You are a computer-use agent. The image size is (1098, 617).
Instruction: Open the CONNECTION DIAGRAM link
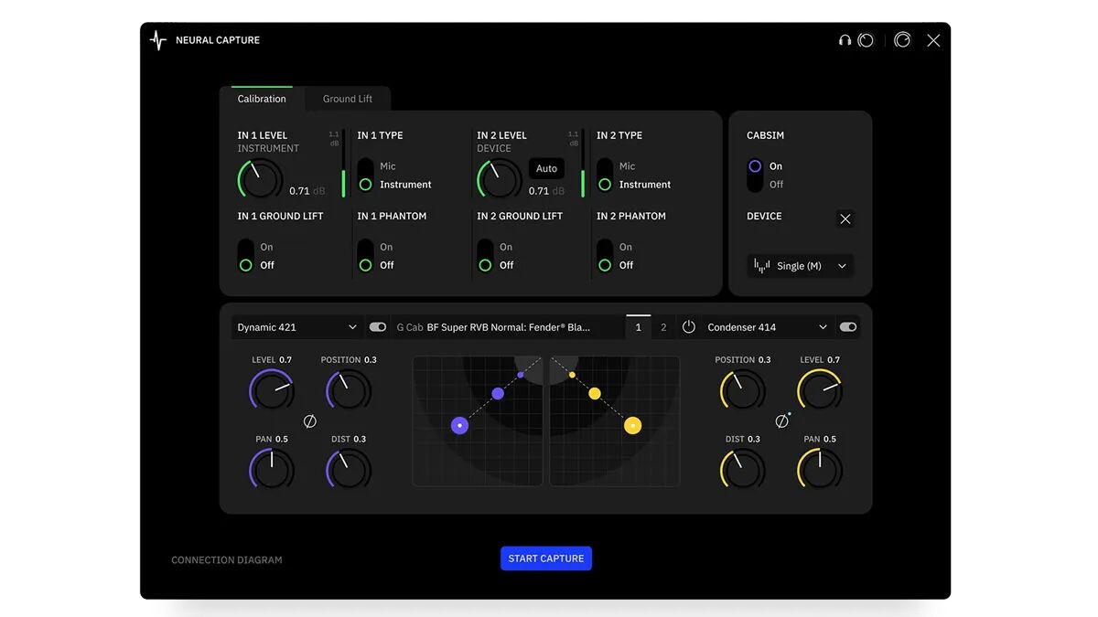tap(227, 560)
